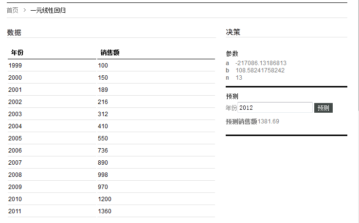359x223 pixels.
Task: Click the parameter b value 108.58241758242
Action: pyautogui.click(x=260, y=70)
